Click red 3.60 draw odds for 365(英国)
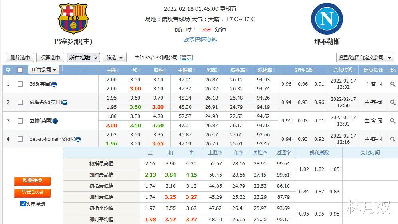 coord(135,89)
